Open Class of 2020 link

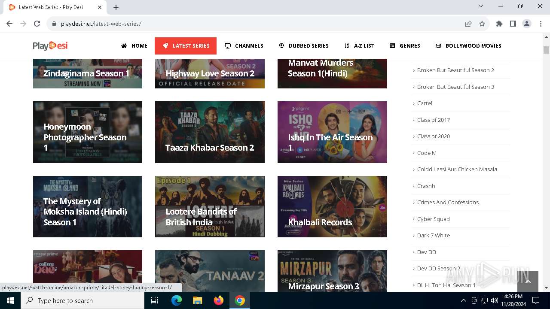click(x=434, y=136)
